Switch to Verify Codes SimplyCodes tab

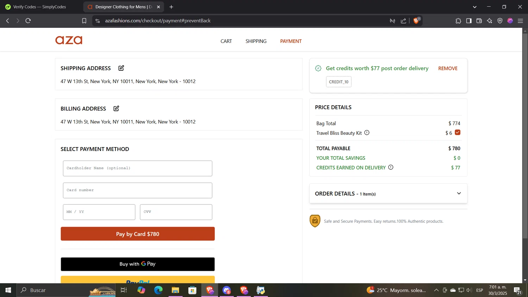pos(39,7)
